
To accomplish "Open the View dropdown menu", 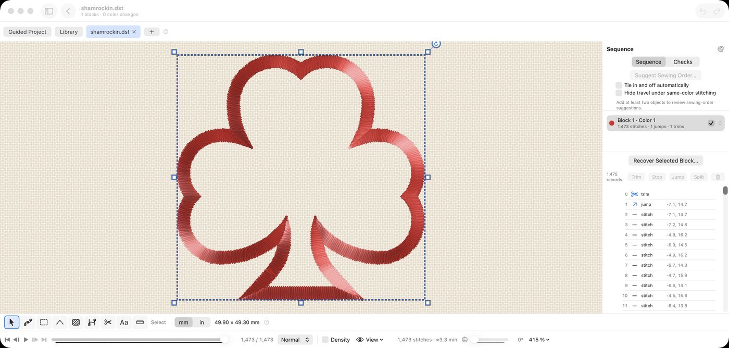I will point(370,340).
